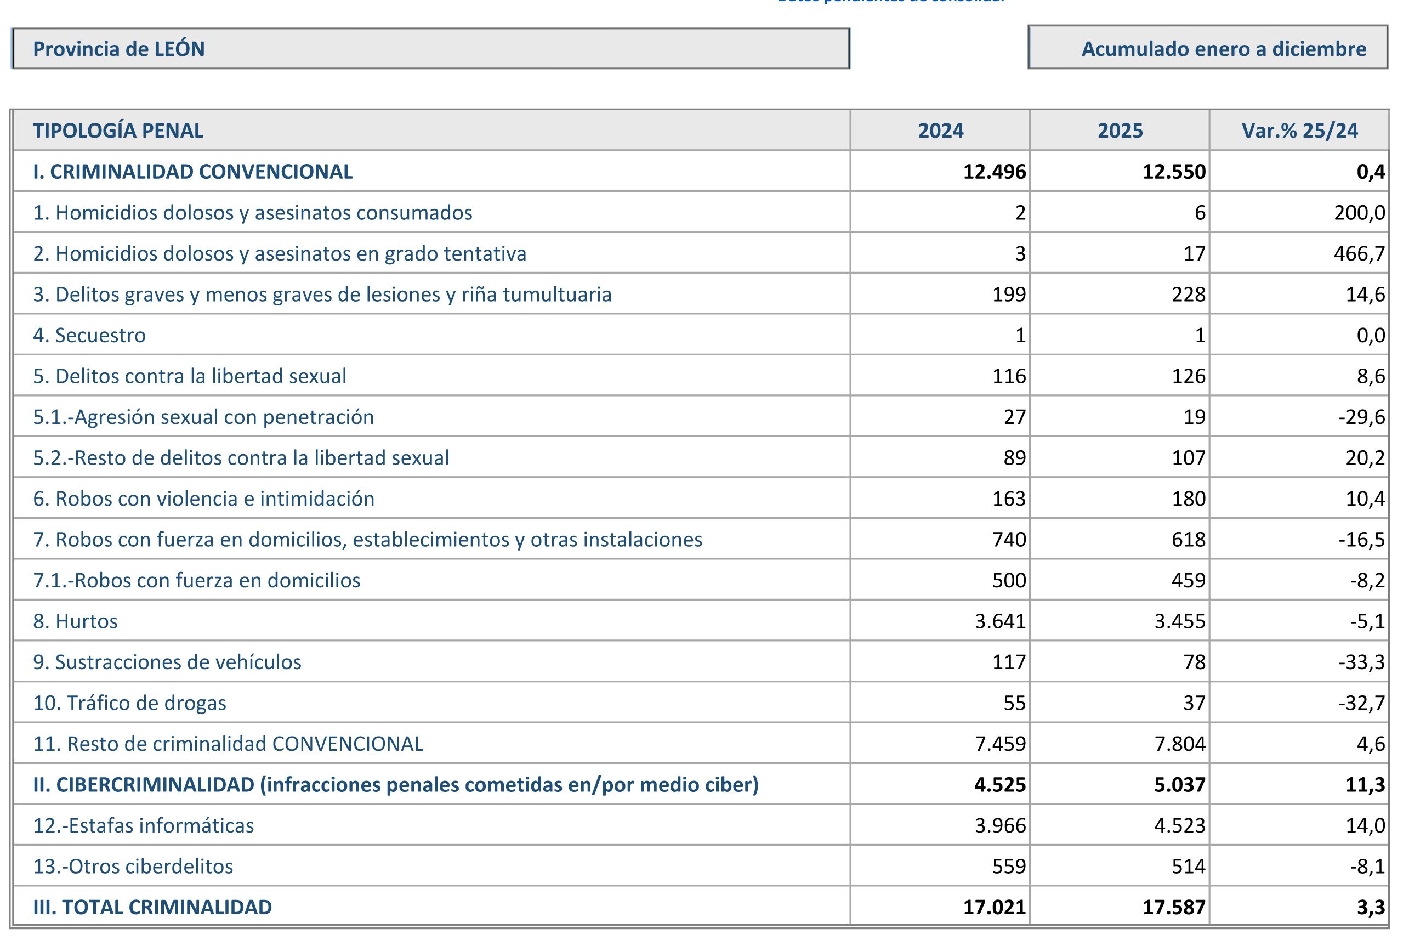Click Sustracciones de vehículos row label
Image resolution: width=1409 pixels, height=940 pixels.
click(167, 662)
